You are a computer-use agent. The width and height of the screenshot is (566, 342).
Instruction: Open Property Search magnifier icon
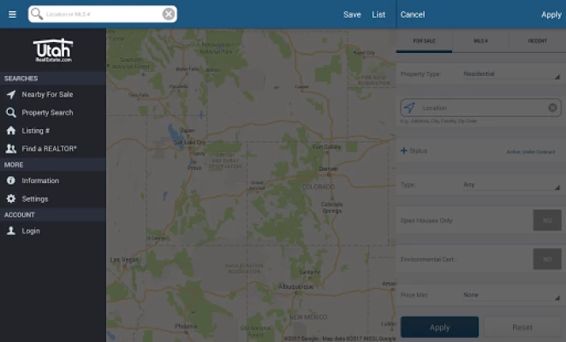11,113
